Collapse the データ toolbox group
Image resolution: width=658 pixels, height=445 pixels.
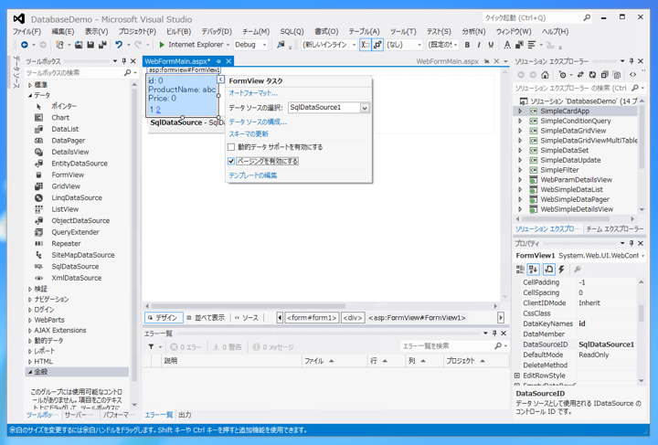[30, 96]
